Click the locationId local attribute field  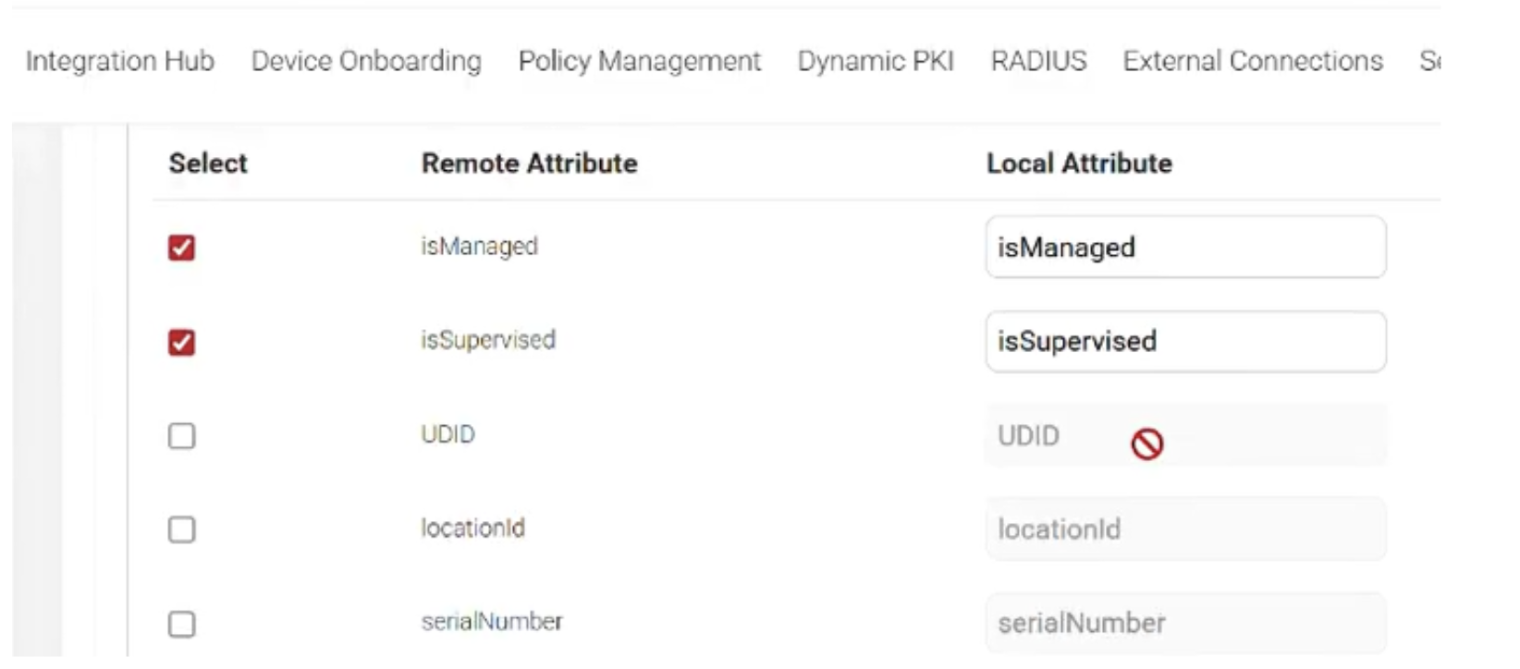1184,529
